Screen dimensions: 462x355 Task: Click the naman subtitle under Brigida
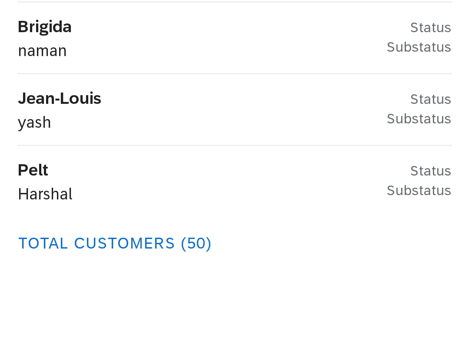42,50
